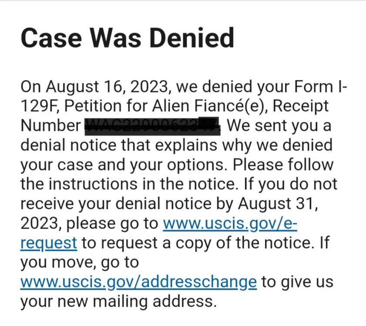Click the date "August 16, 2023"
The width and height of the screenshot is (366, 326).
[x=107, y=87]
